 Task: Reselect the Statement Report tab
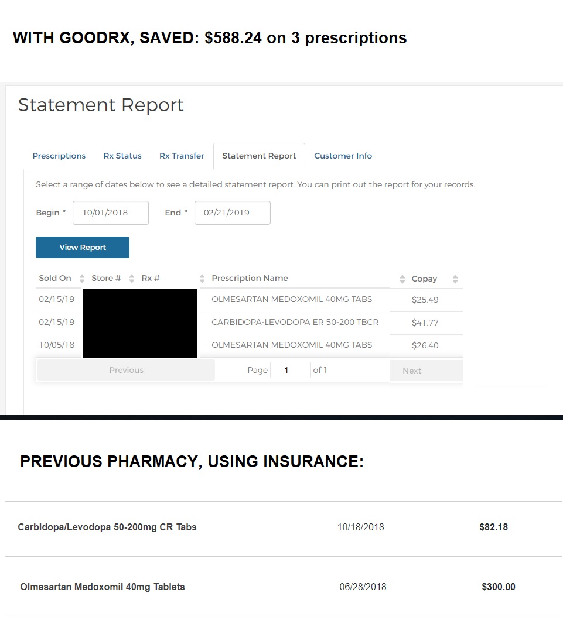(259, 156)
